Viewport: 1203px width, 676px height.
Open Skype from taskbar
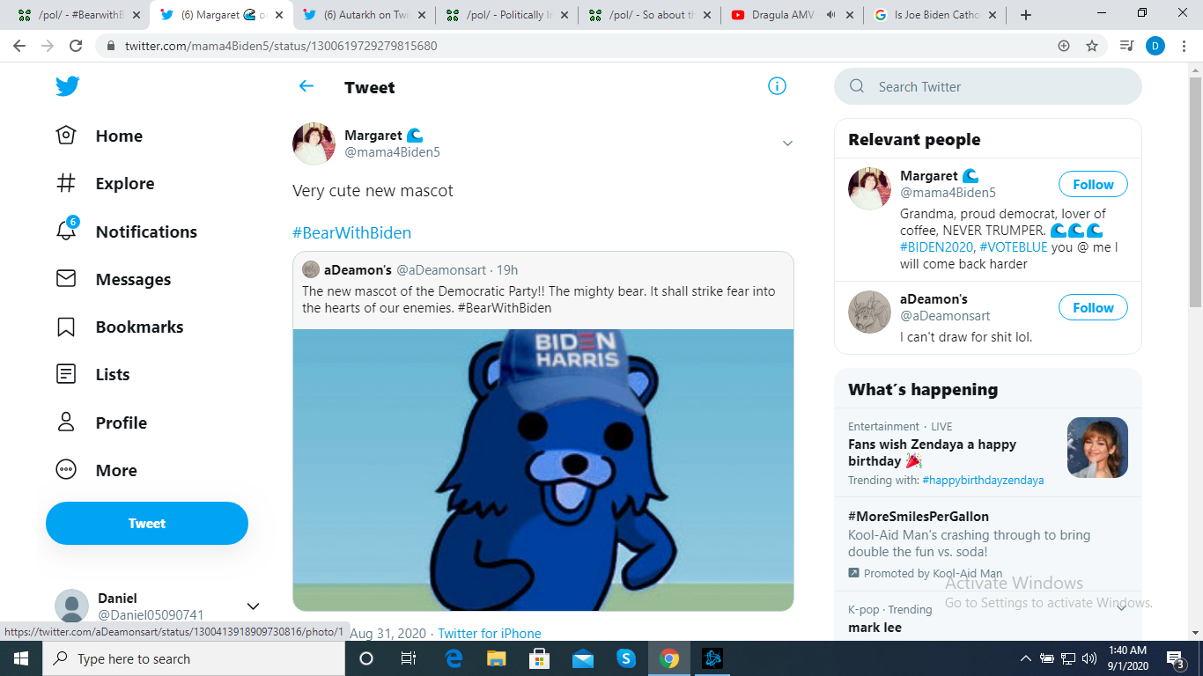625,658
